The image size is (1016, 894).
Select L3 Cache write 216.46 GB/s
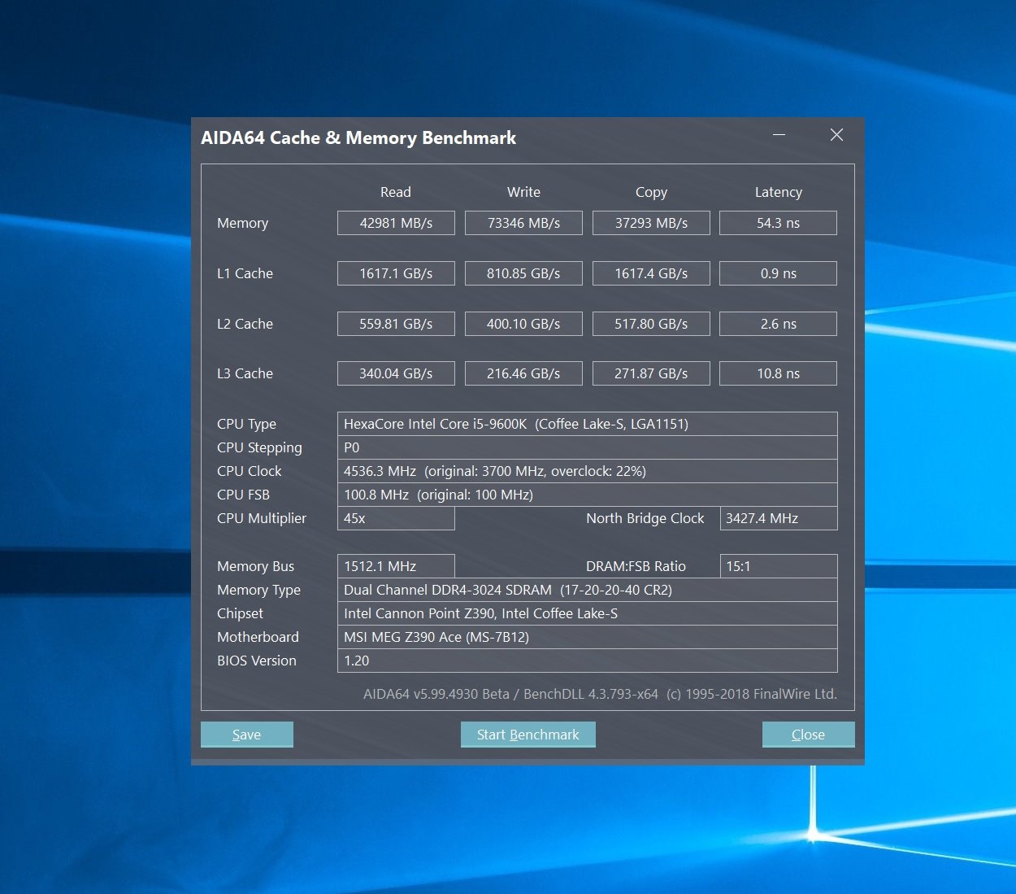click(523, 373)
